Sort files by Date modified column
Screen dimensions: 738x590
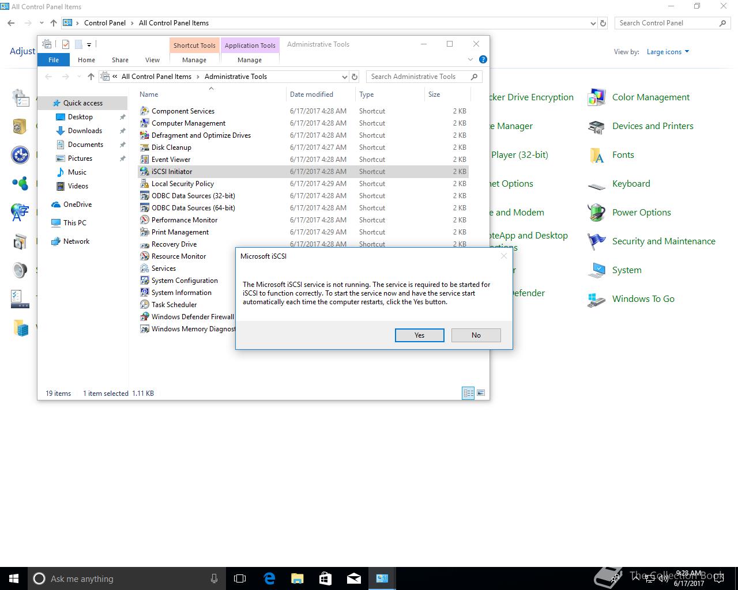click(x=321, y=94)
